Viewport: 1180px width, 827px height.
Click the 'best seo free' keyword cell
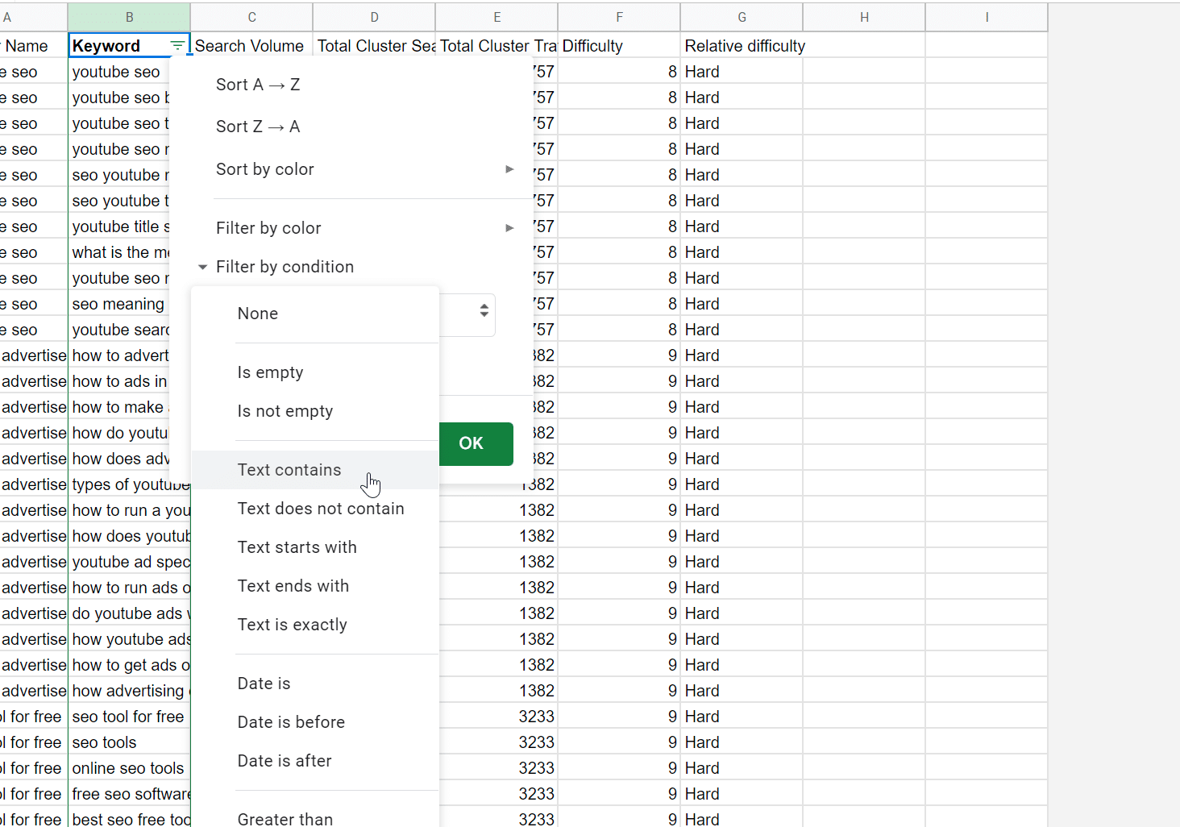(129, 819)
